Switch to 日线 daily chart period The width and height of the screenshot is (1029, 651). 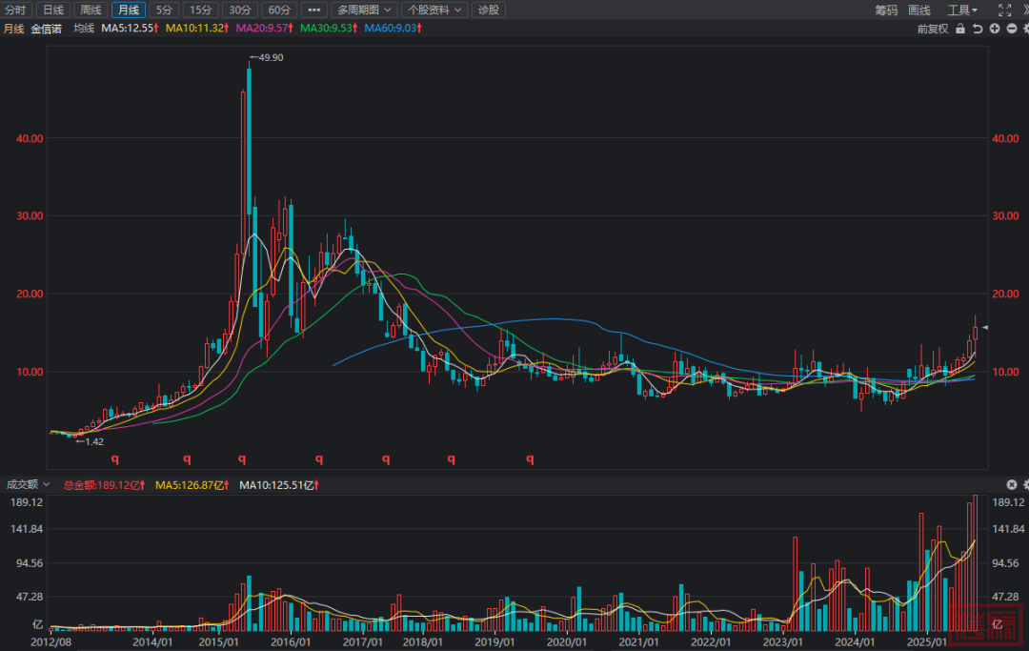[x=52, y=10]
